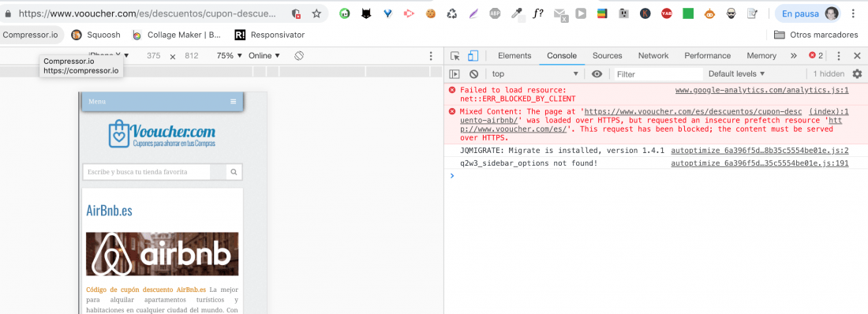Open the Responsivator bookmark

(x=270, y=35)
